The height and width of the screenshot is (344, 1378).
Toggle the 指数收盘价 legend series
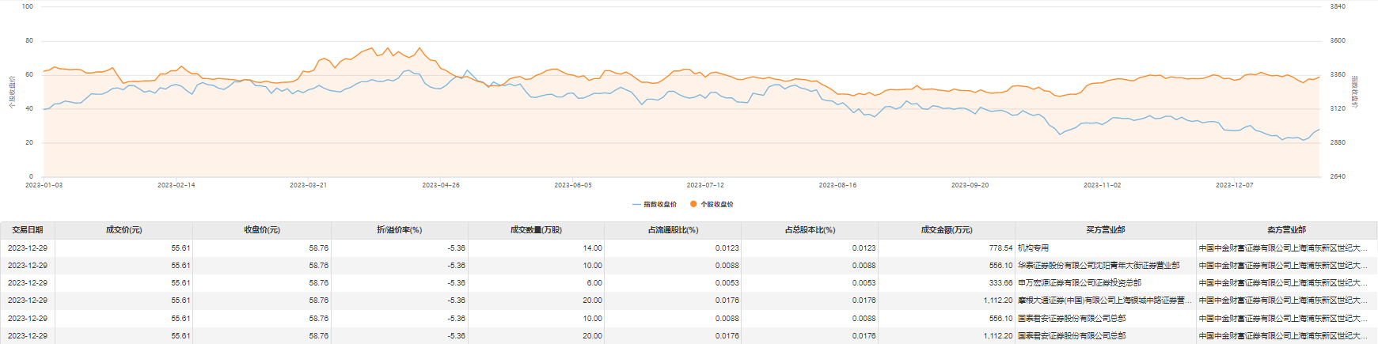[655, 204]
